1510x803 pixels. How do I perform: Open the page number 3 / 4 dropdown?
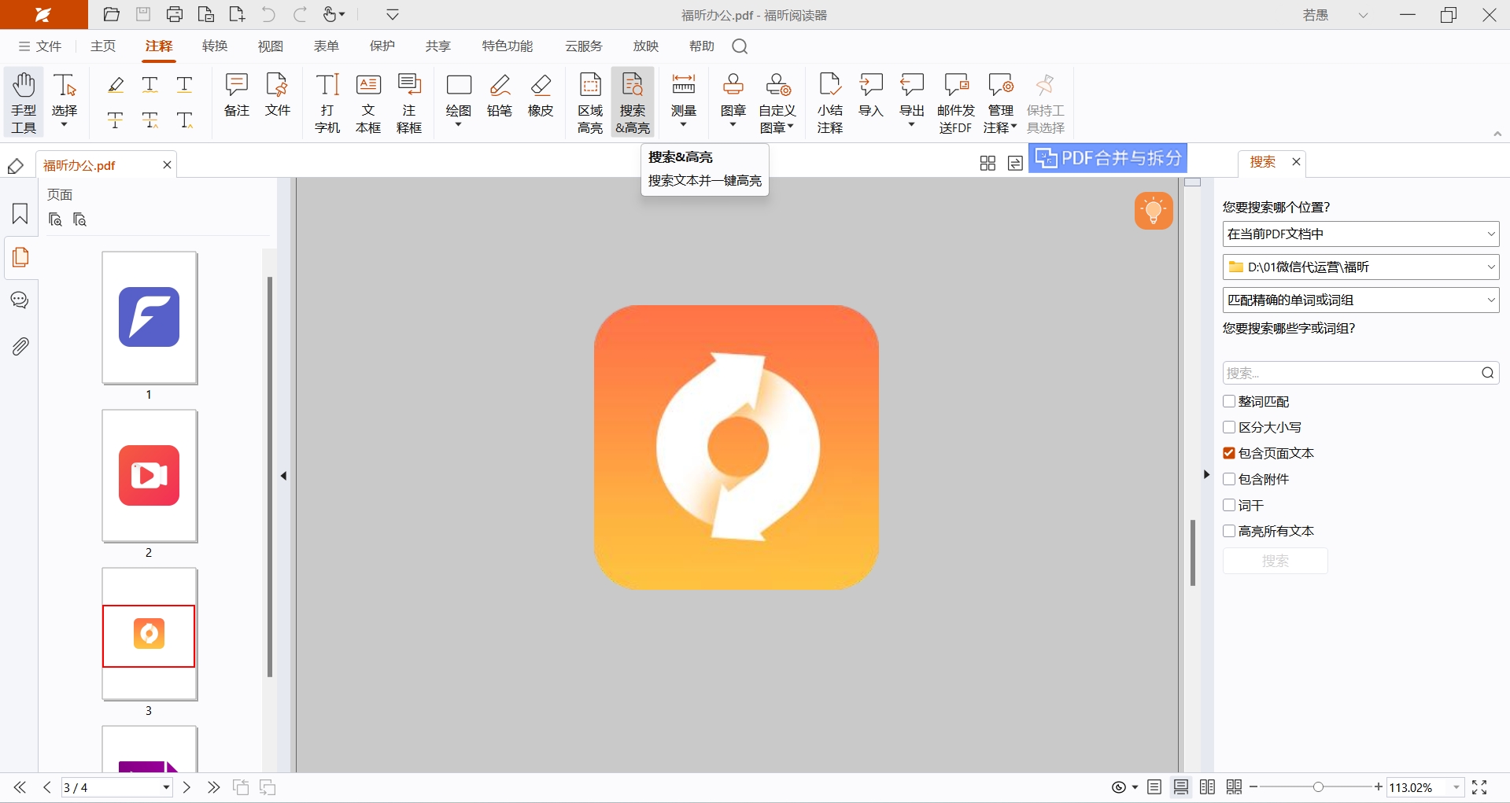tap(166, 787)
